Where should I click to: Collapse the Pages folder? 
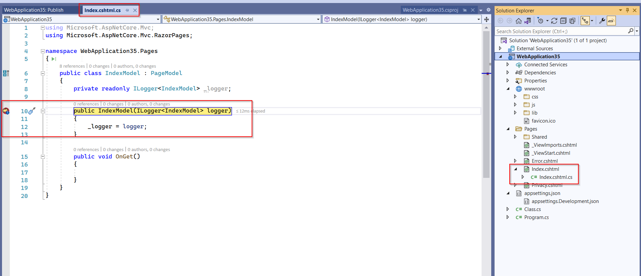click(508, 129)
